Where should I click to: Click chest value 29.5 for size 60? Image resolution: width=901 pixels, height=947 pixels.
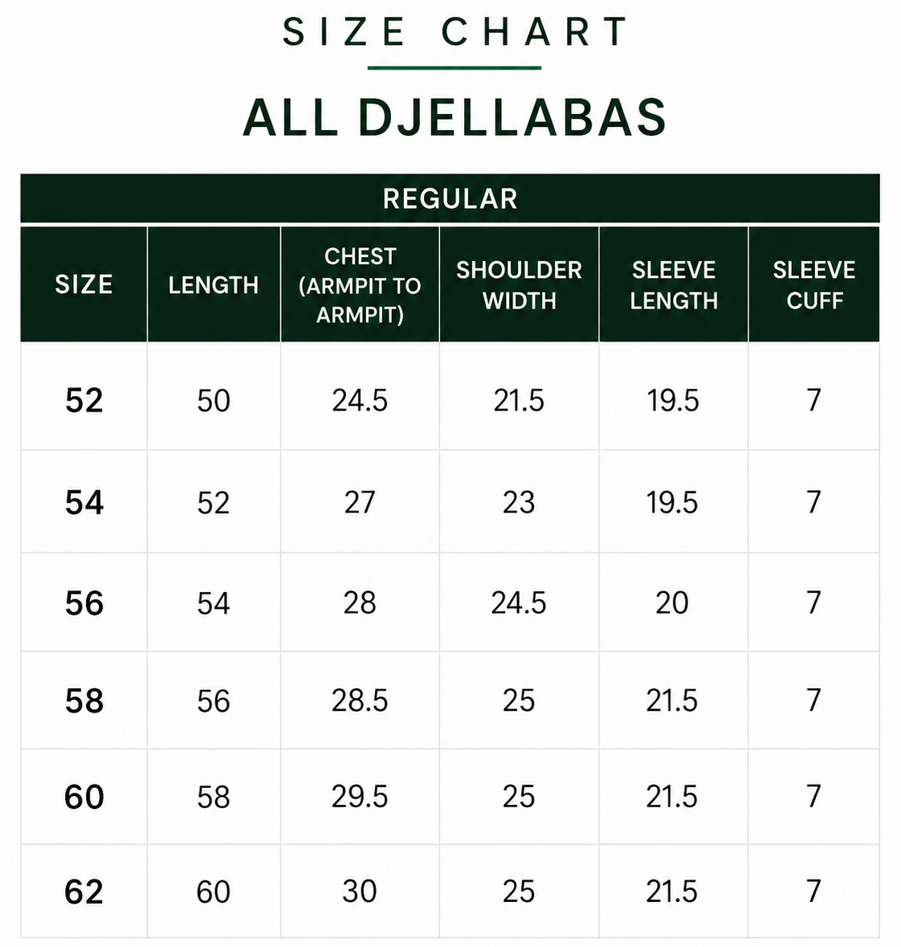tap(360, 798)
